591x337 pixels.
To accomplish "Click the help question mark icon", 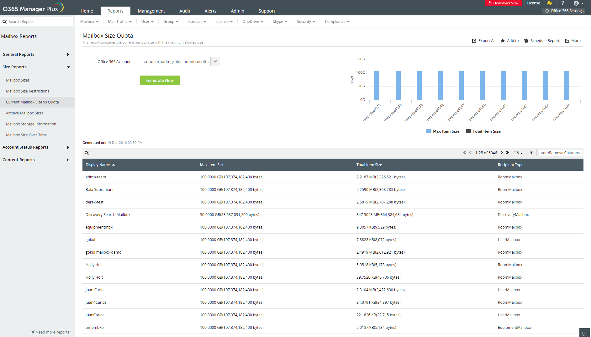I will pos(562,3).
